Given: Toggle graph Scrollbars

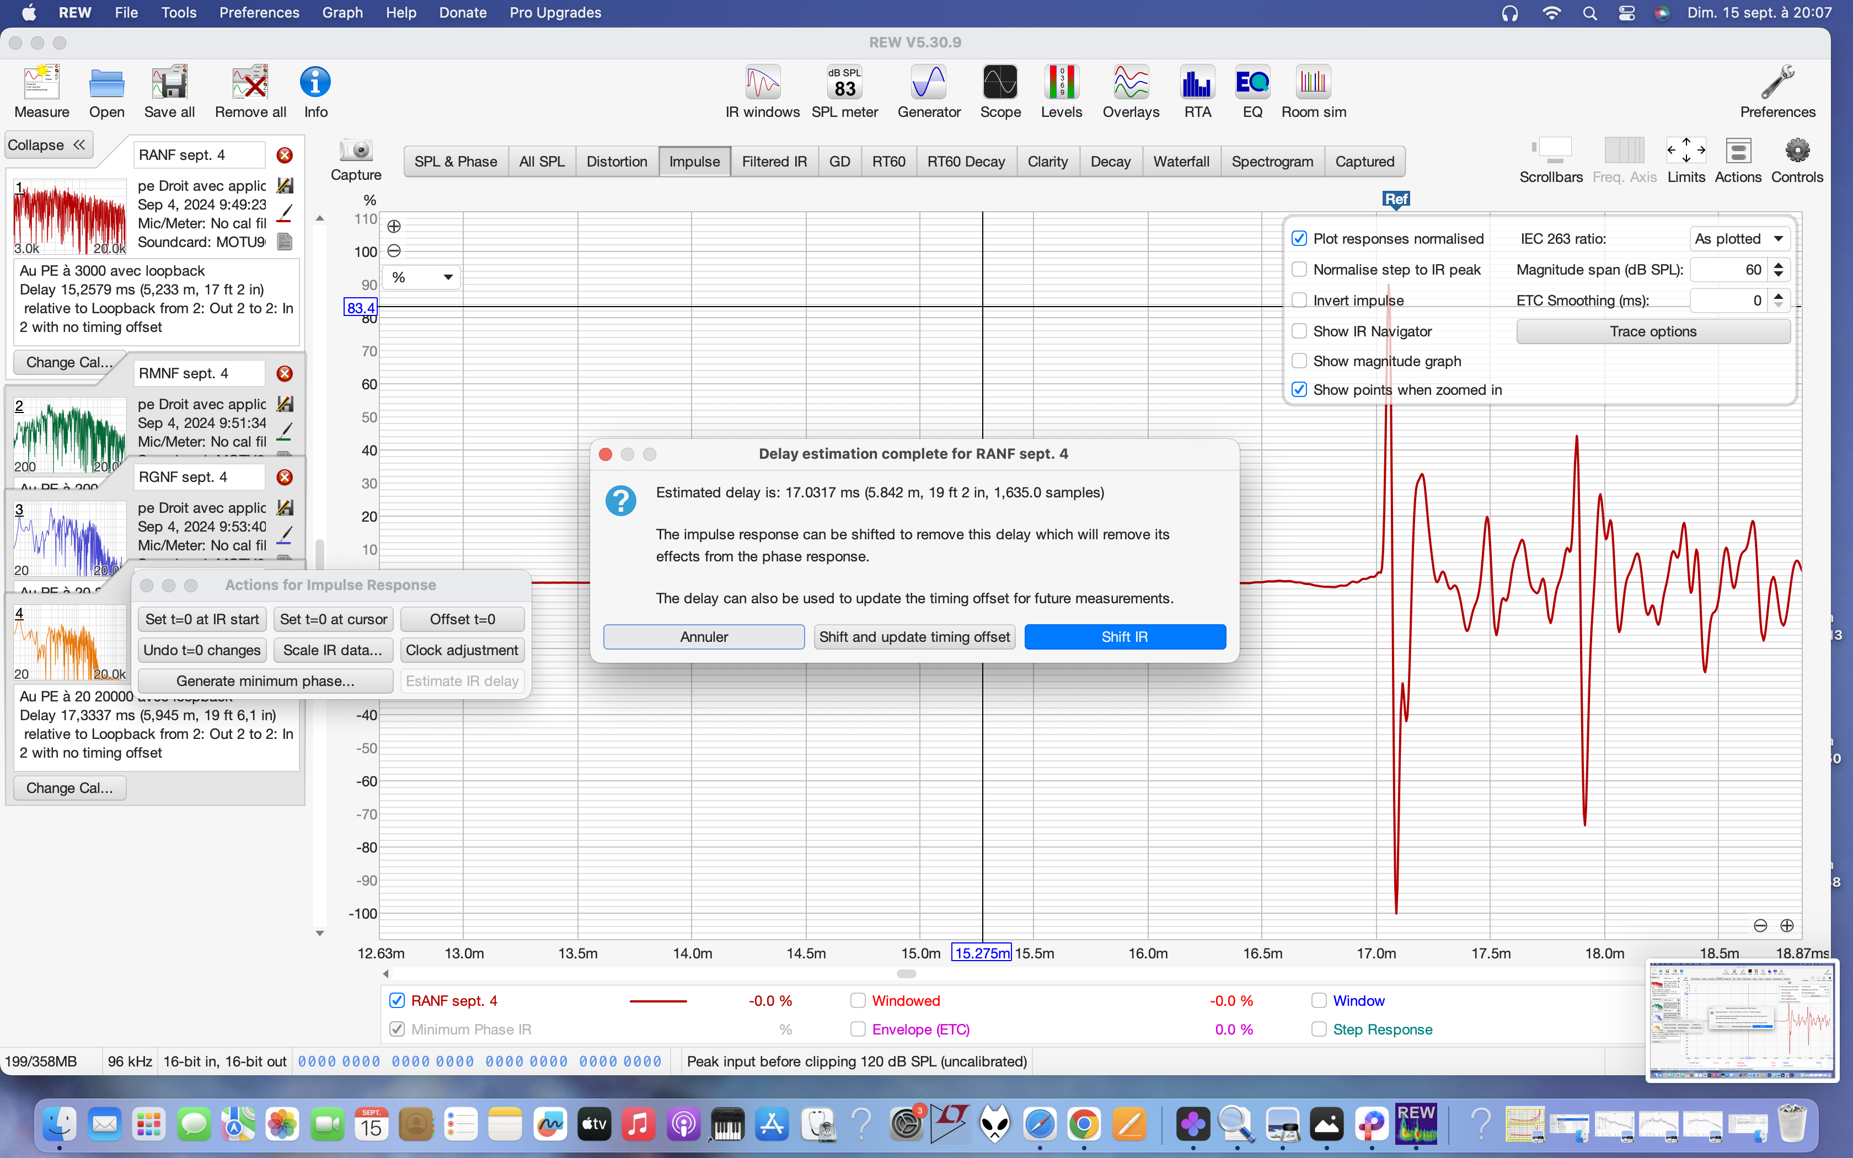Looking at the screenshot, I should [1551, 160].
